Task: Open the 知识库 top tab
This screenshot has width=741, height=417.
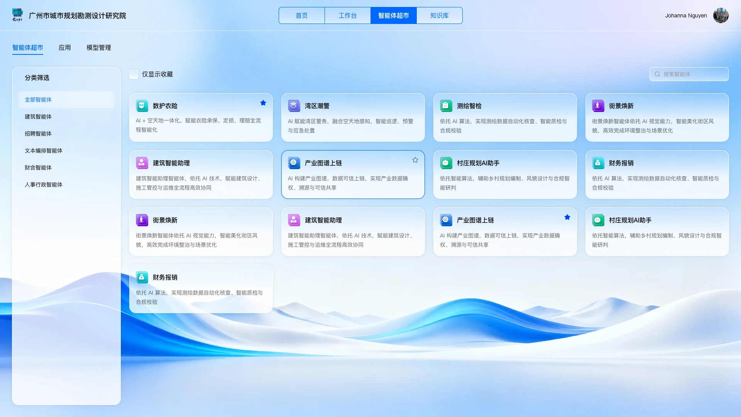Action: point(440,15)
